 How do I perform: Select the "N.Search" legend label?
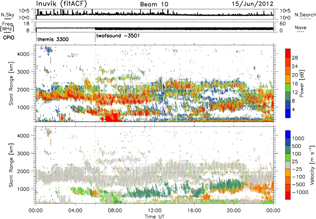305,15
